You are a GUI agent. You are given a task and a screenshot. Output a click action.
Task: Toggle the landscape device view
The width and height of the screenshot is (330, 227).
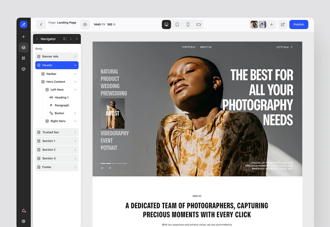pos(199,24)
